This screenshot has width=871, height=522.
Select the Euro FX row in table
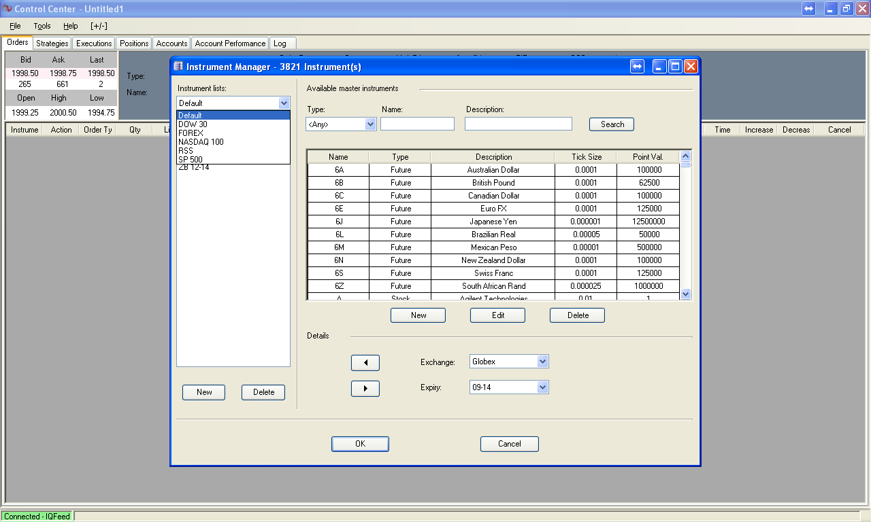click(x=493, y=209)
